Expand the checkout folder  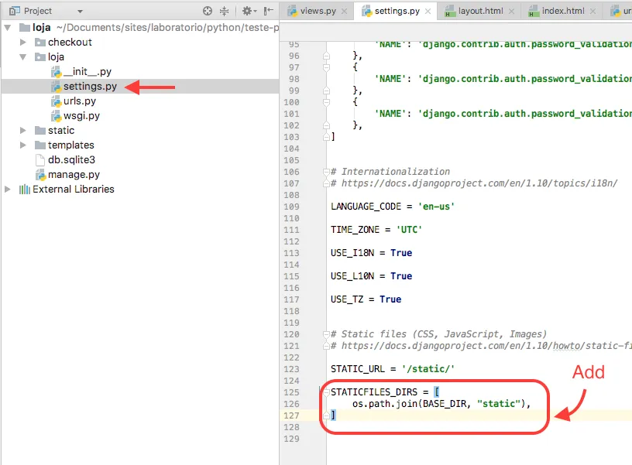(x=23, y=43)
